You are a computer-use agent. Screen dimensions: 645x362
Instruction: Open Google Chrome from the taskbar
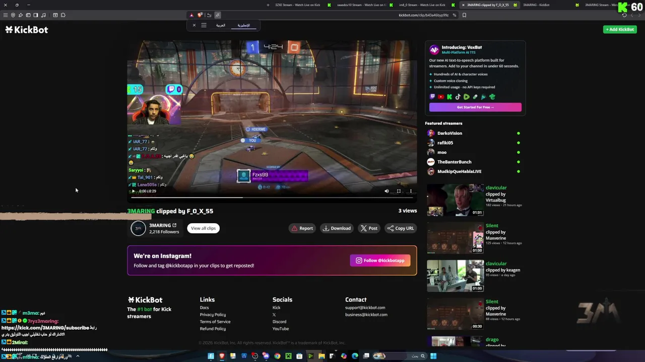click(x=277, y=356)
